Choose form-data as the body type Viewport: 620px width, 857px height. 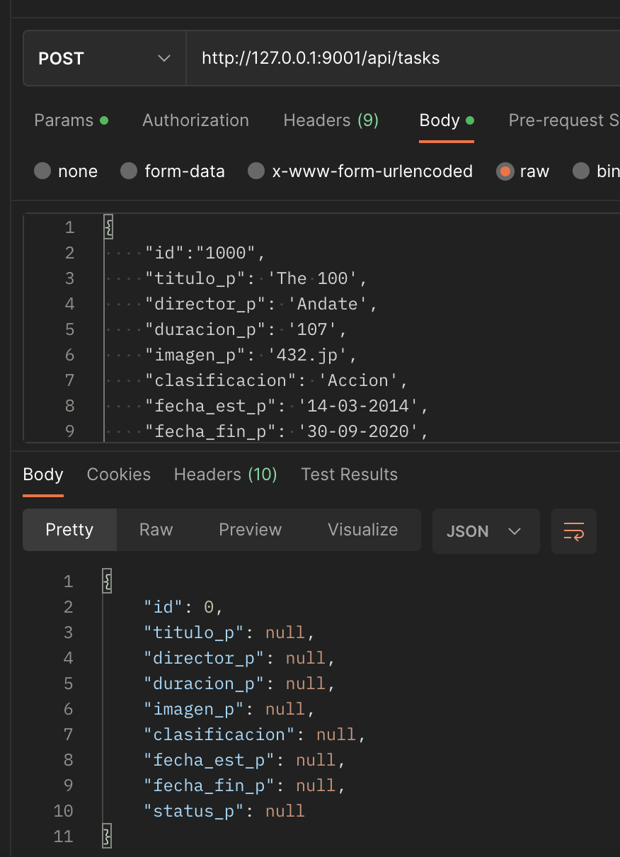[128, 171]
